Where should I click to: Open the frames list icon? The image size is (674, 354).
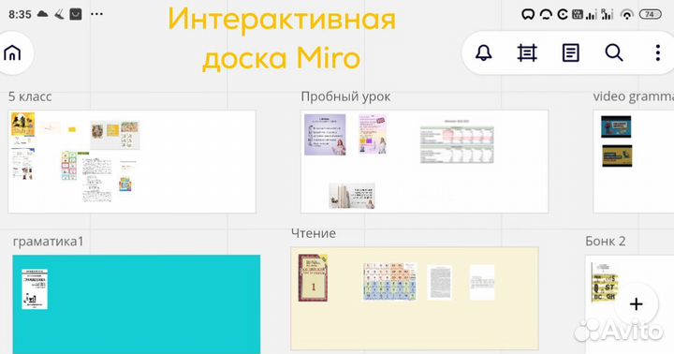tap(527, 52)
